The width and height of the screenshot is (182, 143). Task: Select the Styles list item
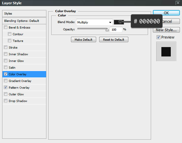tap(24, 14)
